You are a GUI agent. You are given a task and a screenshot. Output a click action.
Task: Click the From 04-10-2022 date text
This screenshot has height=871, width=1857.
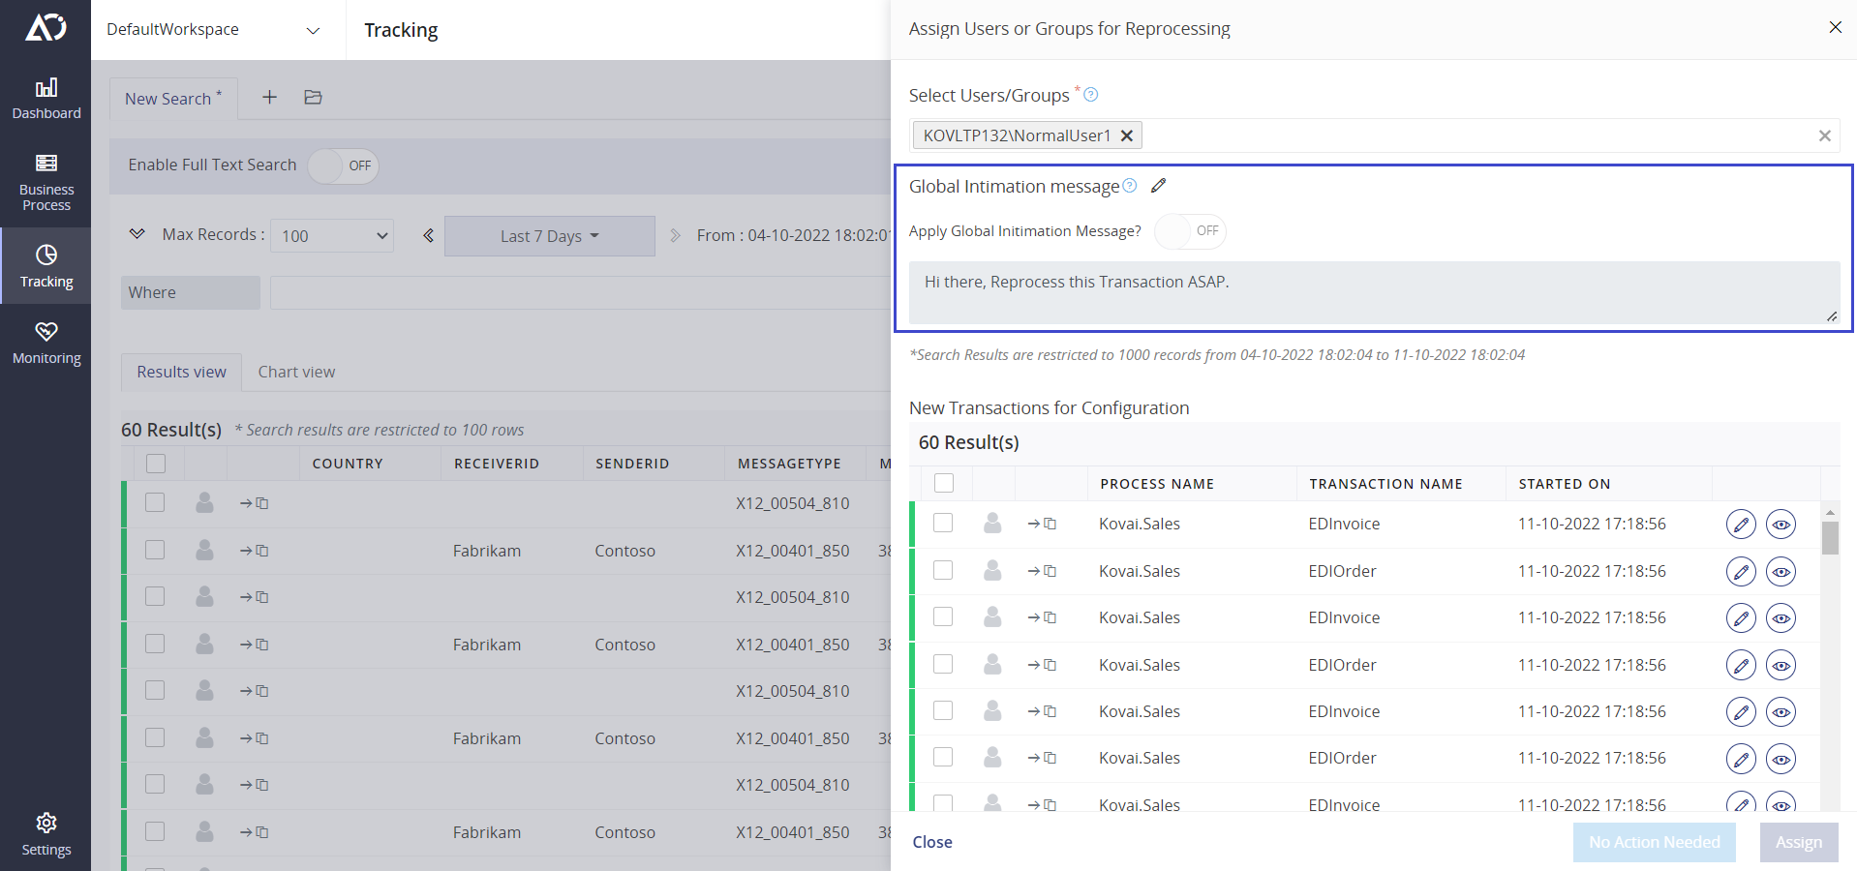792,235
